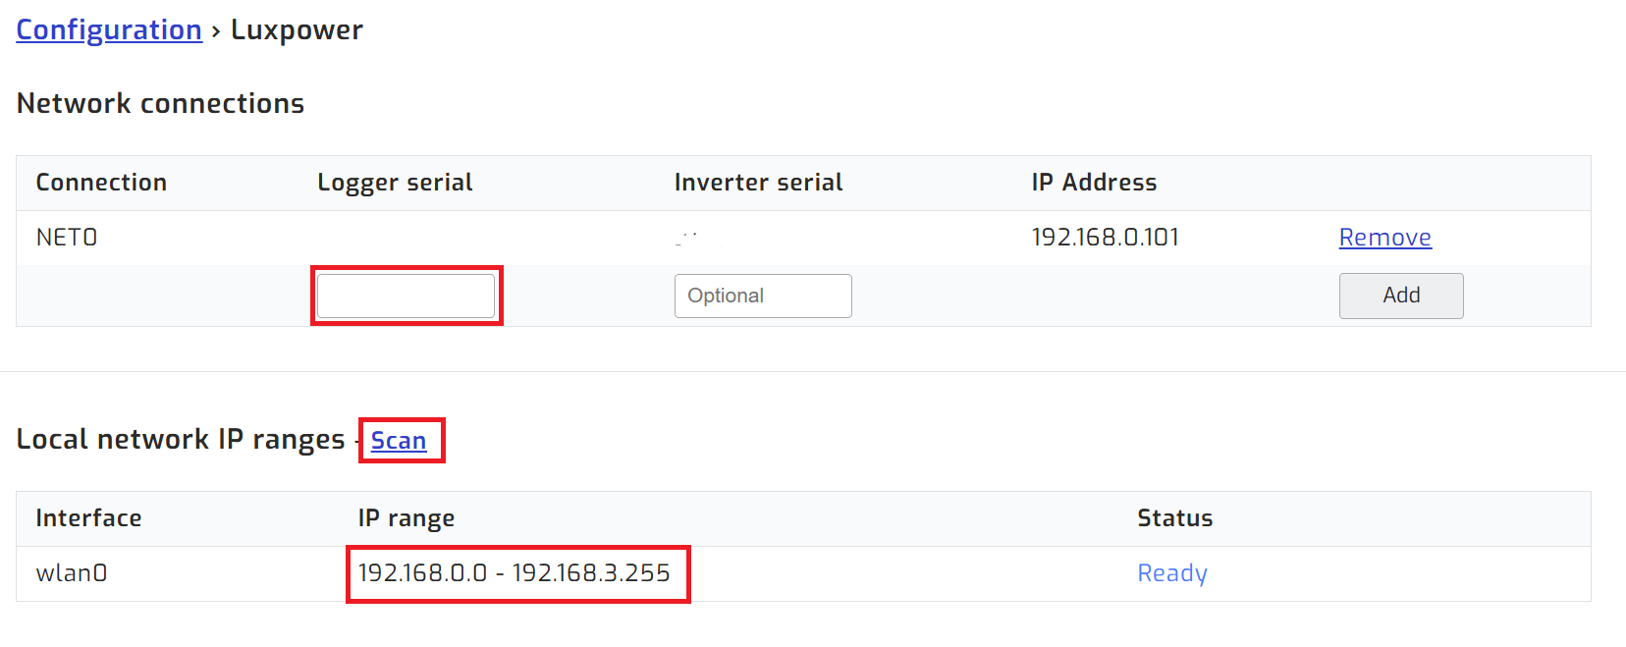Click the 192.168.0.101 IP address
The height and width of the screenshot is (647, 1626).
click(1105, 238)
